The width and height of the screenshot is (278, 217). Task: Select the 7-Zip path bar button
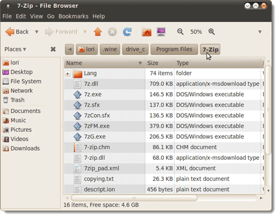pos(210,49)
